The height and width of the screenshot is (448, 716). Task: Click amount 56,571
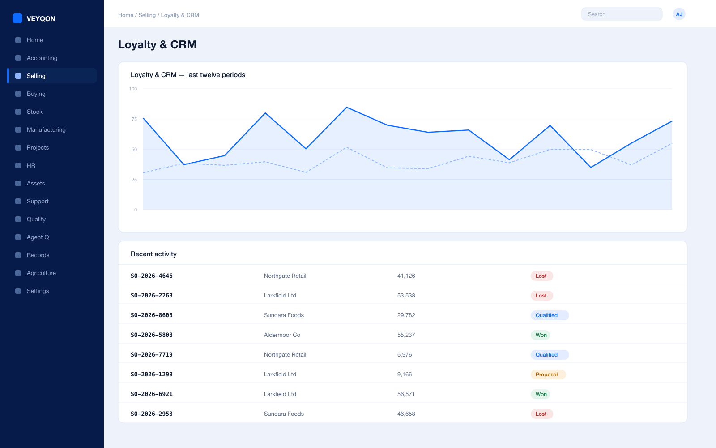point(406,394)
